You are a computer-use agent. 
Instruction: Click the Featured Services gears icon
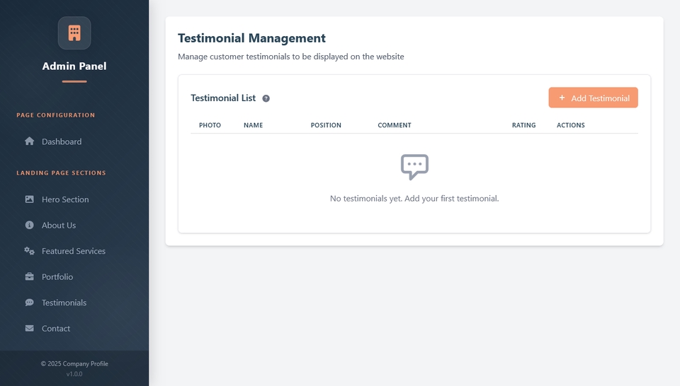click(x=30, y=251)
